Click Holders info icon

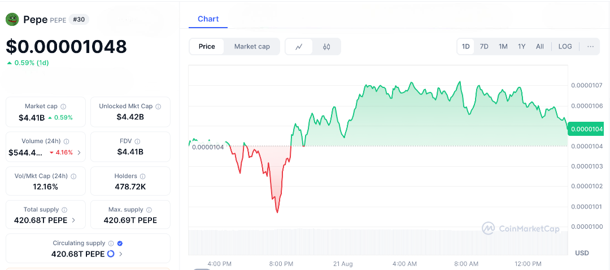click(x=142, y=176)
